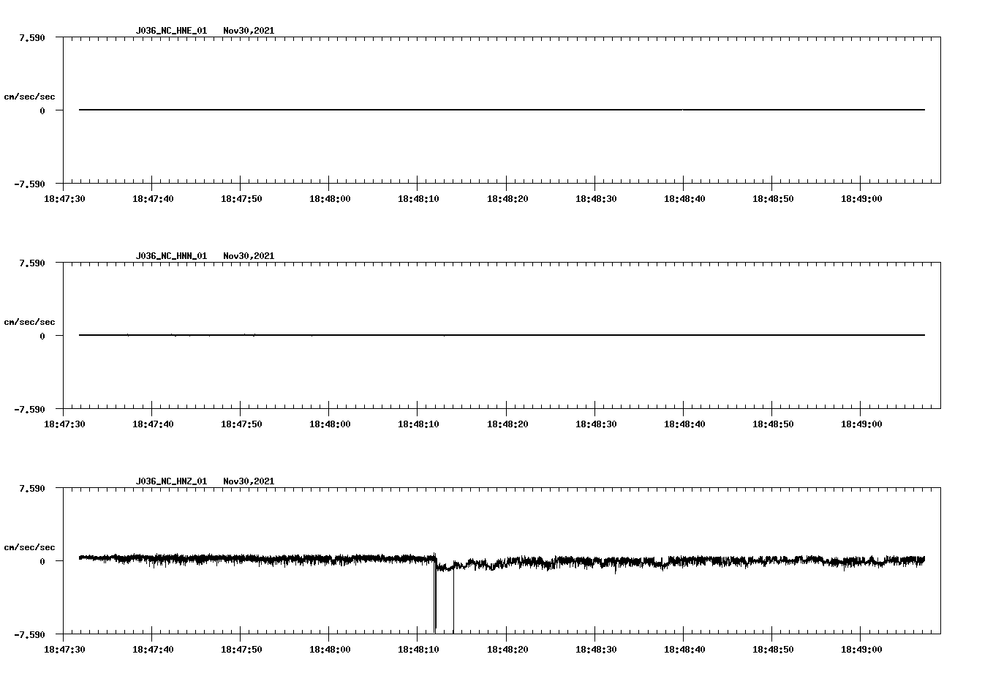Image resolution: width=993 pixels, height=676 pixels.
Task: Click the -7.590 lower limit of the HNE plot
Action: [x=29, y=184]
